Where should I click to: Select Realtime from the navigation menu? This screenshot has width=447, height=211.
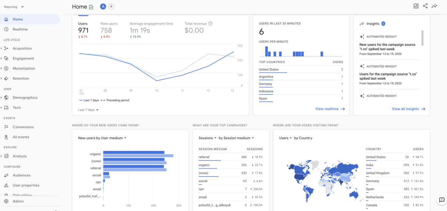[20, 29]
